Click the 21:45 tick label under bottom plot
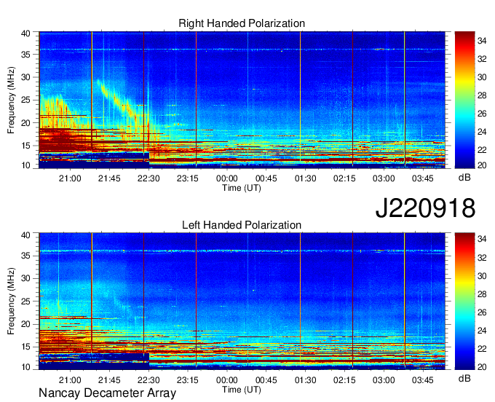 (x=109, y=380)
